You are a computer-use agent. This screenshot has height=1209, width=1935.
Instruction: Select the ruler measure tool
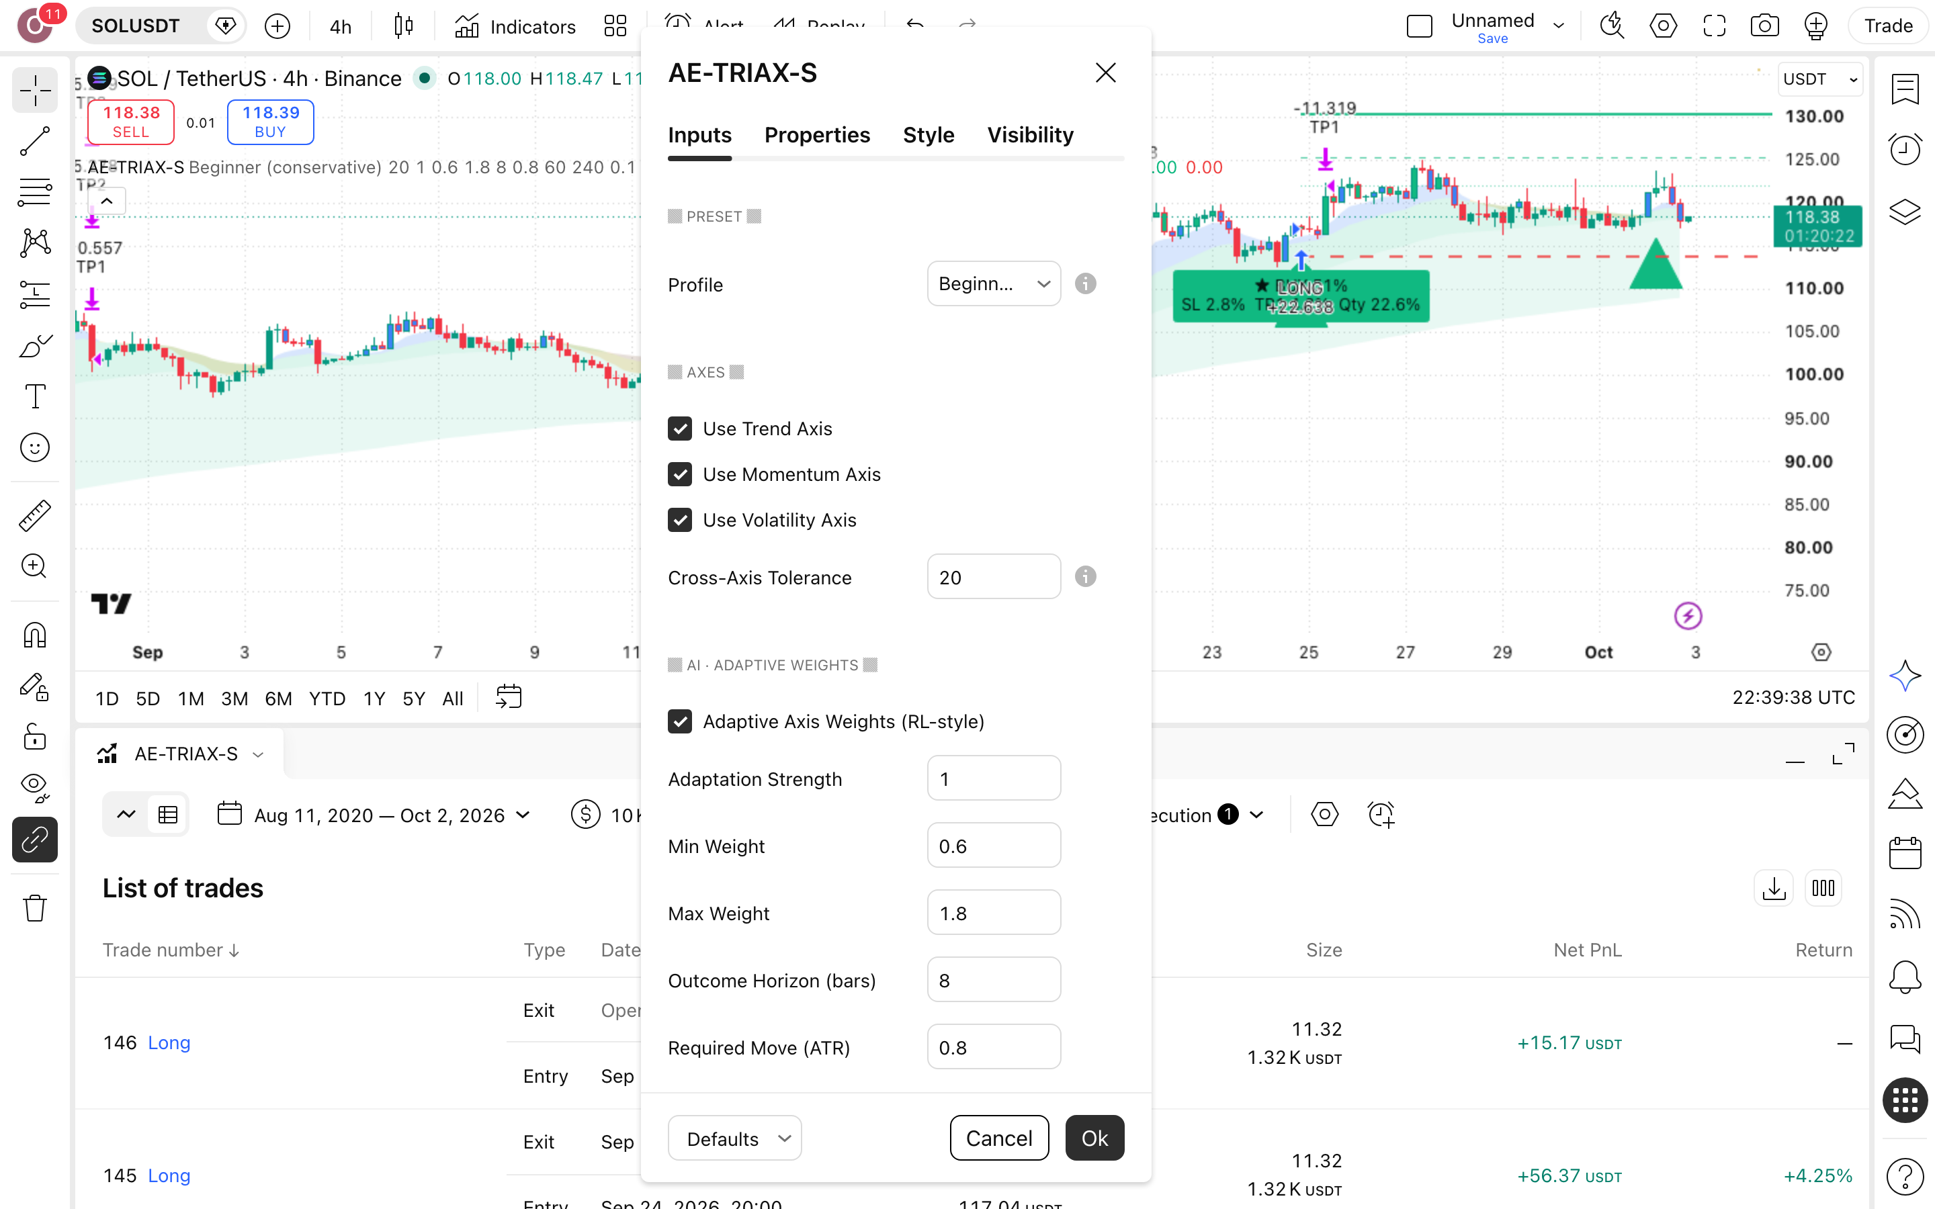(34, 516)
